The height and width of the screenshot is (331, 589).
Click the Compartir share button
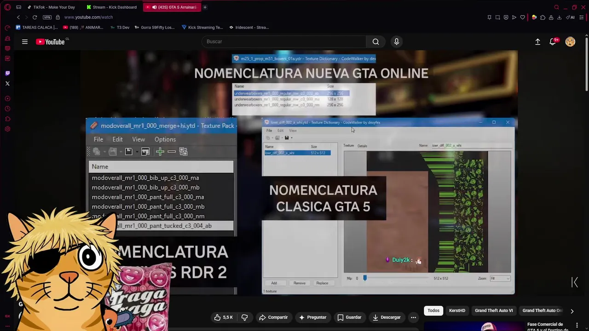(x=273, y=317)
